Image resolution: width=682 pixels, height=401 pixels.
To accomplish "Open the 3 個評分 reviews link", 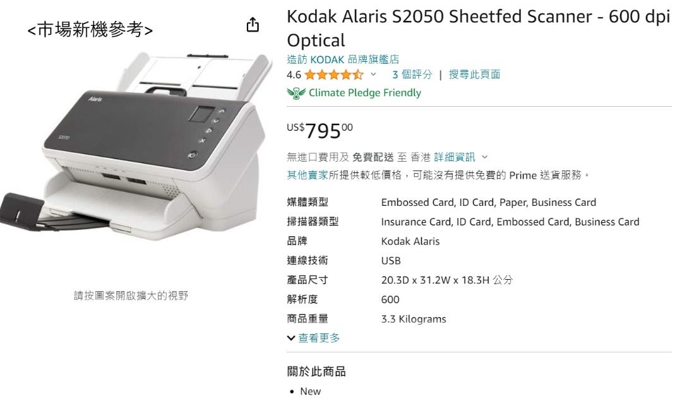I will coord(412,75).
